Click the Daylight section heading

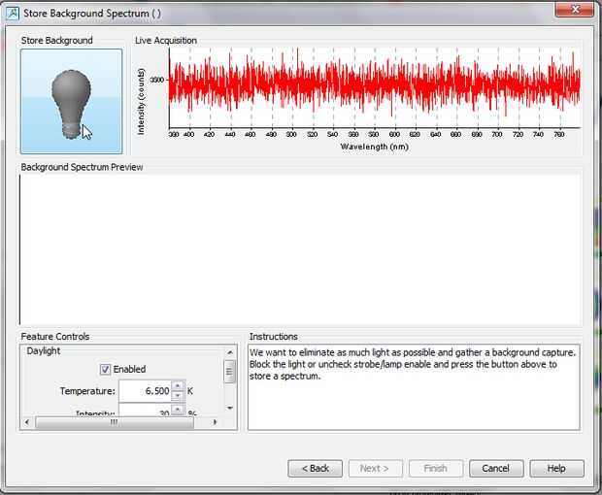pyautogui.click(x=44, y=351)
